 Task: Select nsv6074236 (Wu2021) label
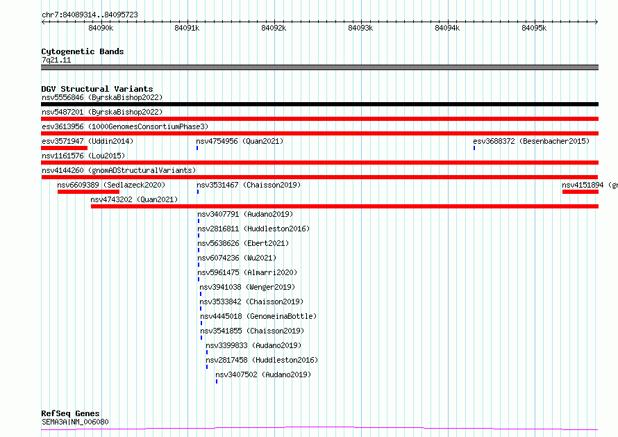pos(237,258)
